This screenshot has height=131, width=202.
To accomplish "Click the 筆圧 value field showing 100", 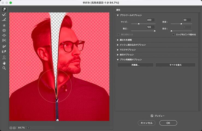I will (x=150, y=27).
